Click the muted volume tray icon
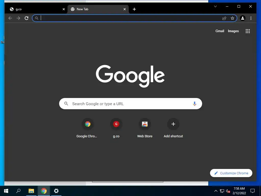Image resolution: width=261 pixels, height=196 pixels. click(228, 191)
